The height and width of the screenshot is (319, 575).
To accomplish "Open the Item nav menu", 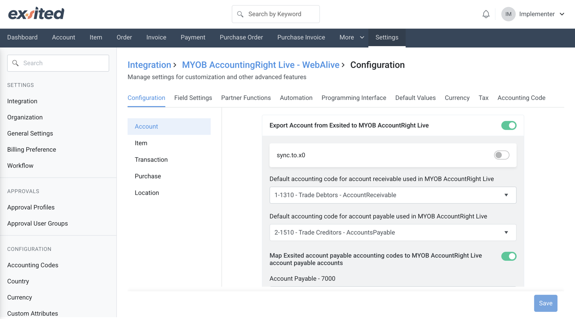I will (96, 37).
